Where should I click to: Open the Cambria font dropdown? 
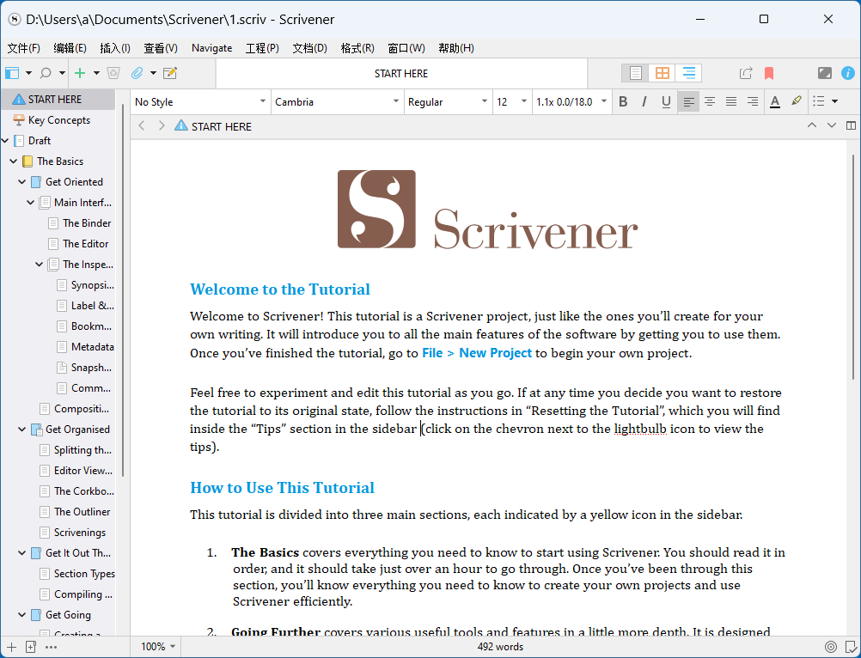coord(337,101)
